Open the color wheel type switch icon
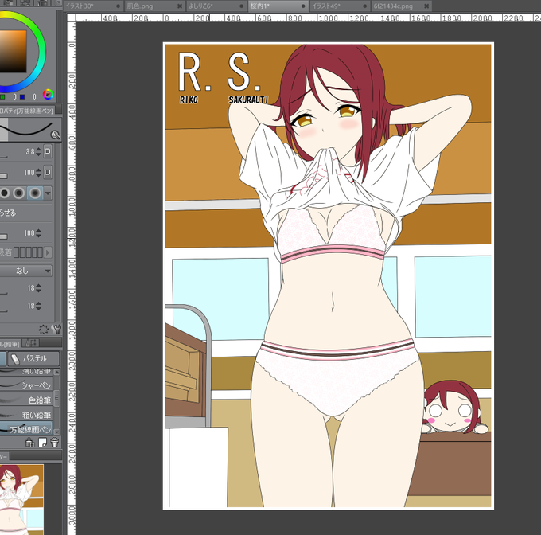The height and width of the screenshot is (535, 541). pos(48,94)
